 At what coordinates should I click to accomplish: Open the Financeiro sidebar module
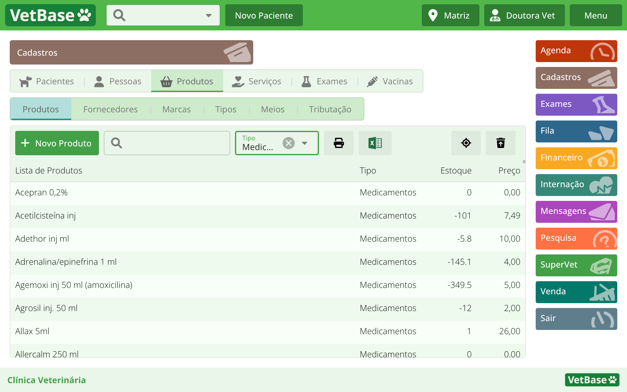tap(576, 158)
